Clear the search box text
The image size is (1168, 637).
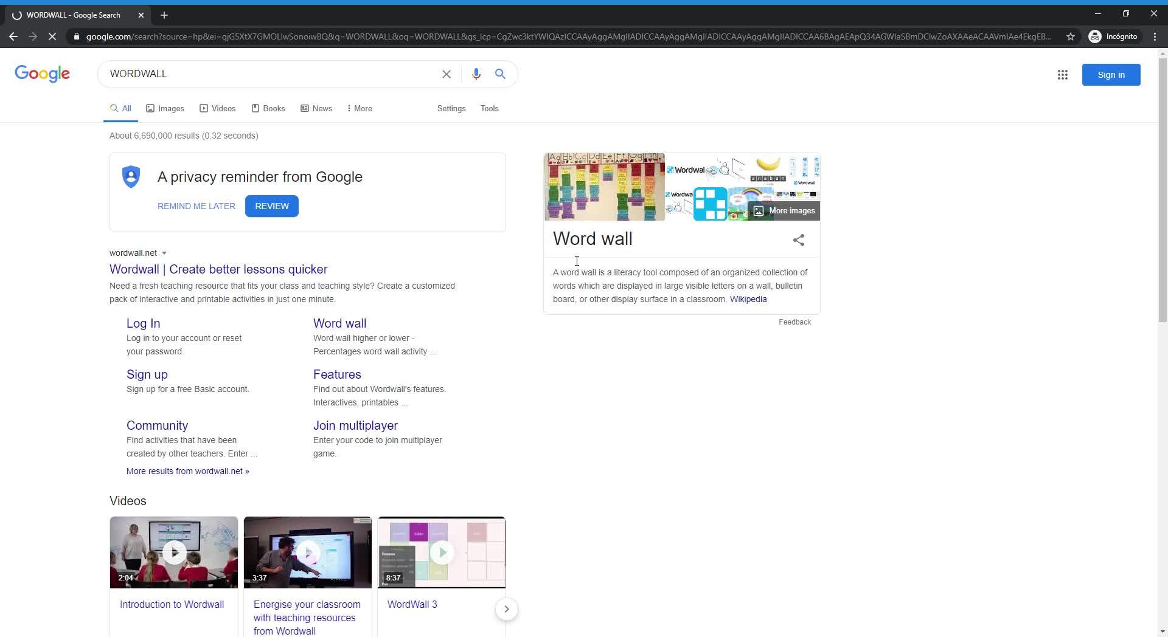[x=447, y=74]
